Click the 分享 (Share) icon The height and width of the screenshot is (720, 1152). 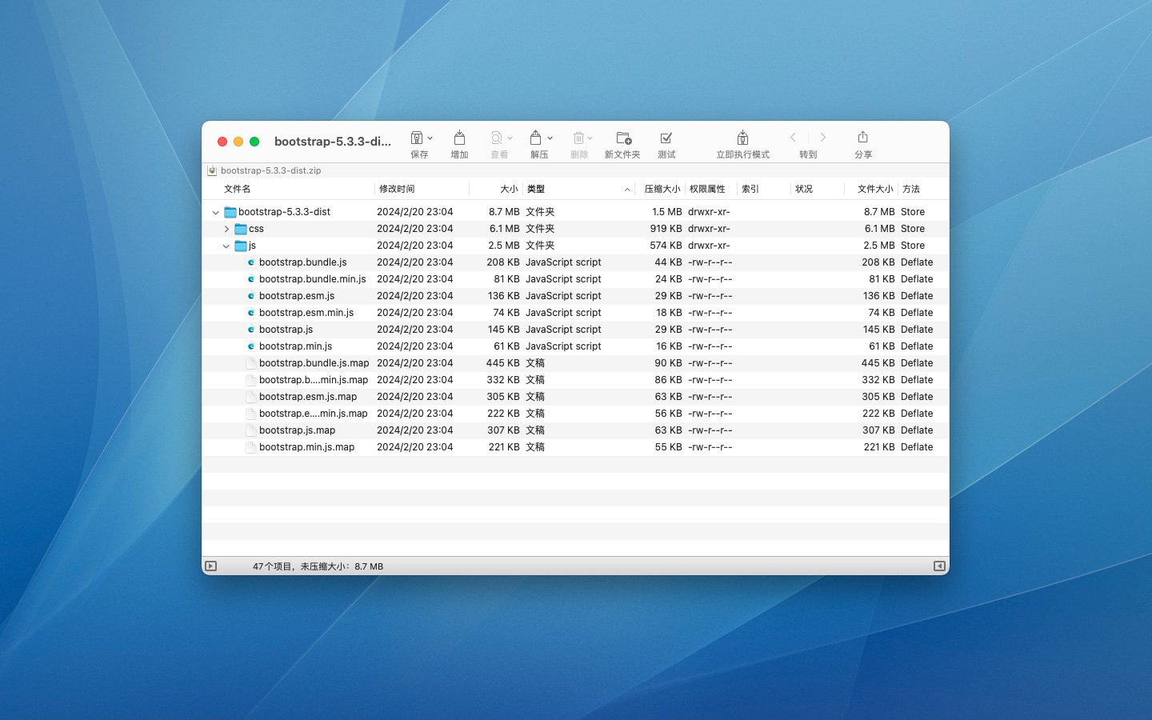coord(862,137)
